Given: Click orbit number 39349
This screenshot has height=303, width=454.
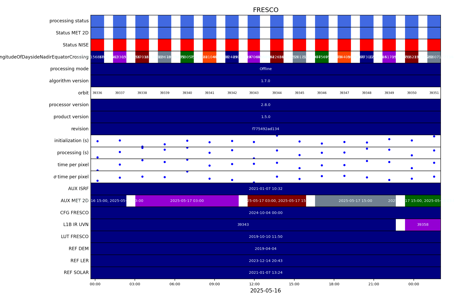Looking at the screenshot, I should point(389,93).
